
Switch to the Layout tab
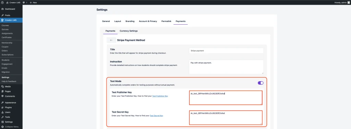tap(118, 21)
